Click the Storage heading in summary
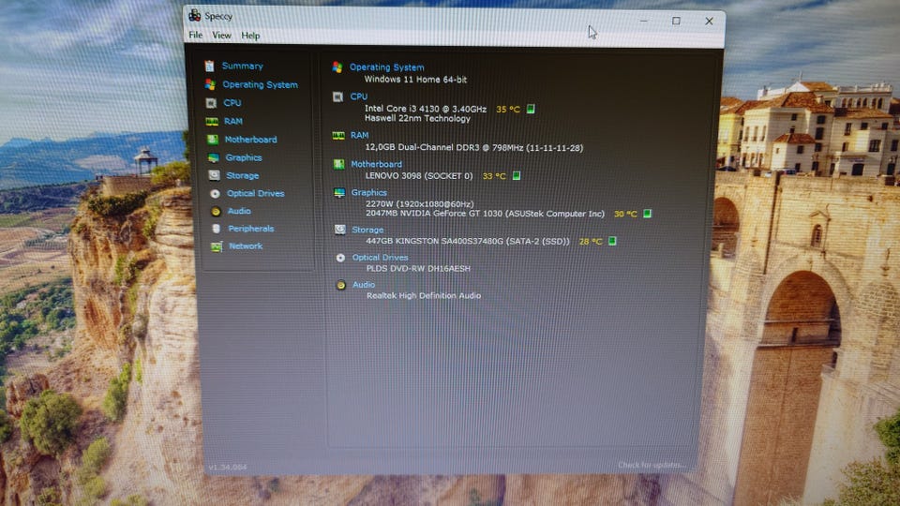 [367, 230]
